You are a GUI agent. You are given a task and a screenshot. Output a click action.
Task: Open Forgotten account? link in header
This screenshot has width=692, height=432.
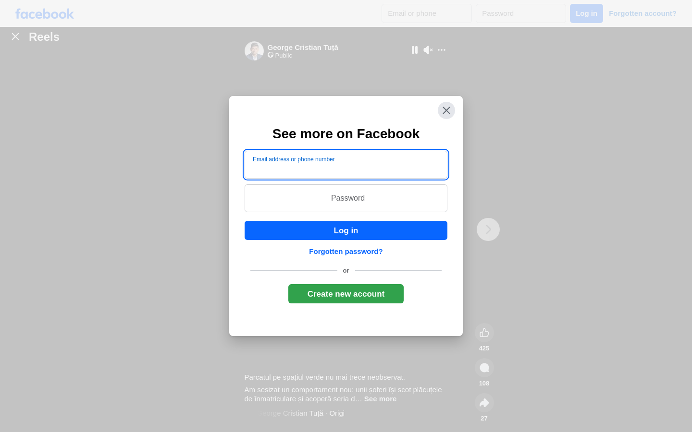click(643, 13)
